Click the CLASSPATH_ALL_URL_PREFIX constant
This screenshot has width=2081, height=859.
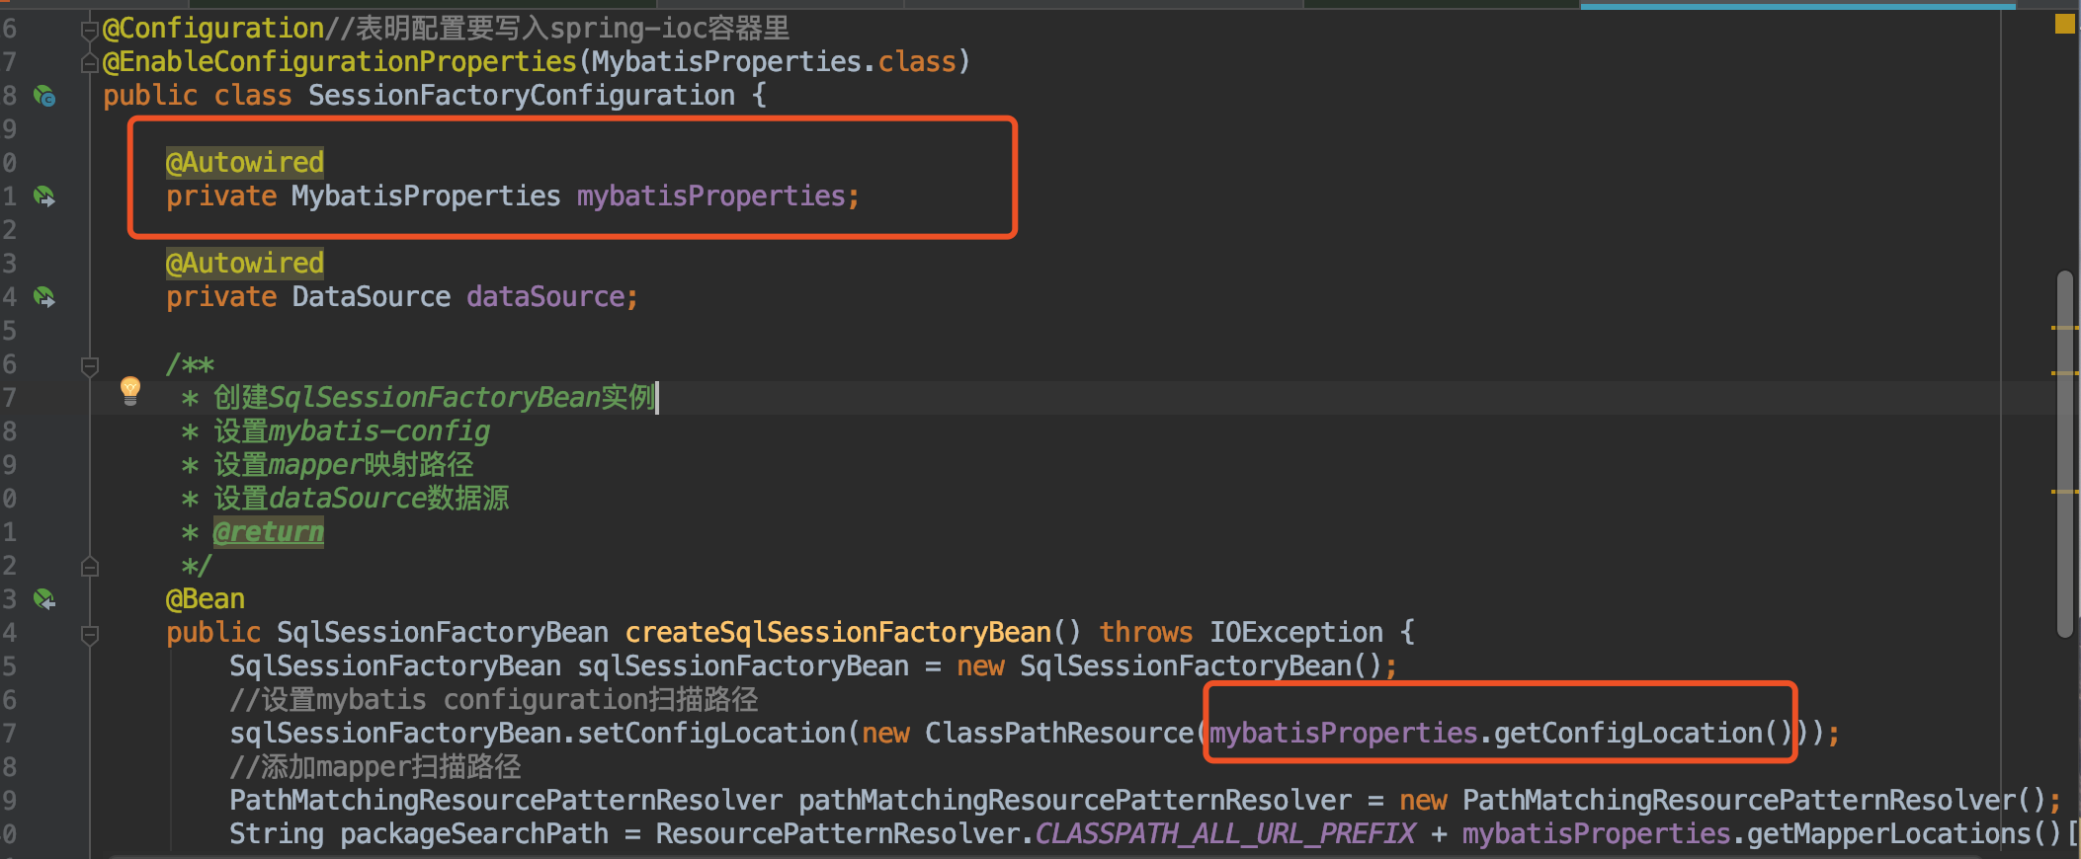coord(1225,834)
